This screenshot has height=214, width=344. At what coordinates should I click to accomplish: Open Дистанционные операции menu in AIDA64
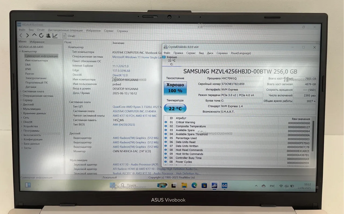(65, 30)
